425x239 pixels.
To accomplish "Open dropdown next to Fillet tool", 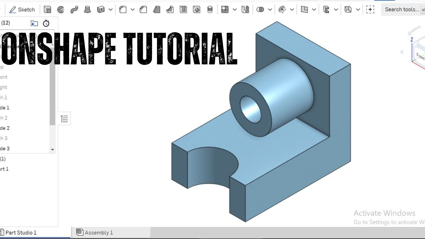I will 132,10.
